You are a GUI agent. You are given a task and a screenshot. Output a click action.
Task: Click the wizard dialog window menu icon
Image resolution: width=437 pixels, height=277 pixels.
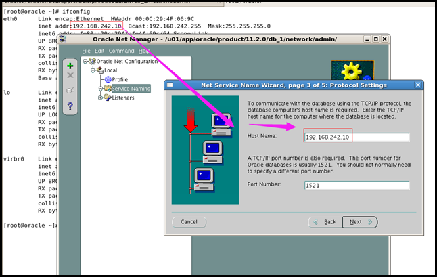[x=170, y=85]
